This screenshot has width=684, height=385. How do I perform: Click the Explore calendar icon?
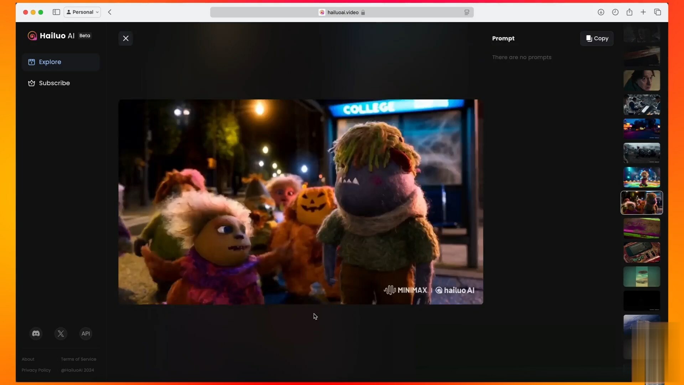(32, 62)
